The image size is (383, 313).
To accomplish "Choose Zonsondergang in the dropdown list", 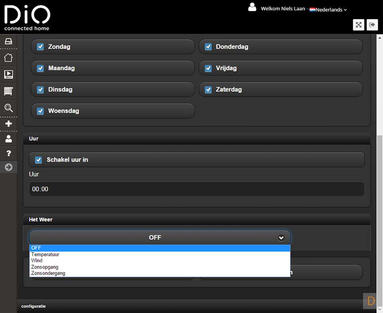I will tap(48, 273).
